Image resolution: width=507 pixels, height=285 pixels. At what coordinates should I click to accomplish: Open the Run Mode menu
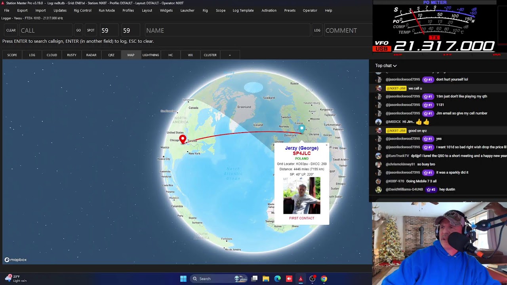tap(107, 10)
